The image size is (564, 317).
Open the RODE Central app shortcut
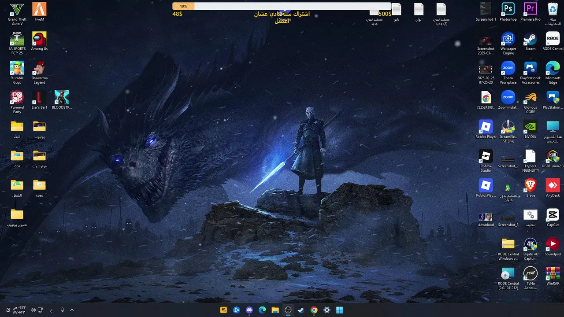(x=553, y=41)
